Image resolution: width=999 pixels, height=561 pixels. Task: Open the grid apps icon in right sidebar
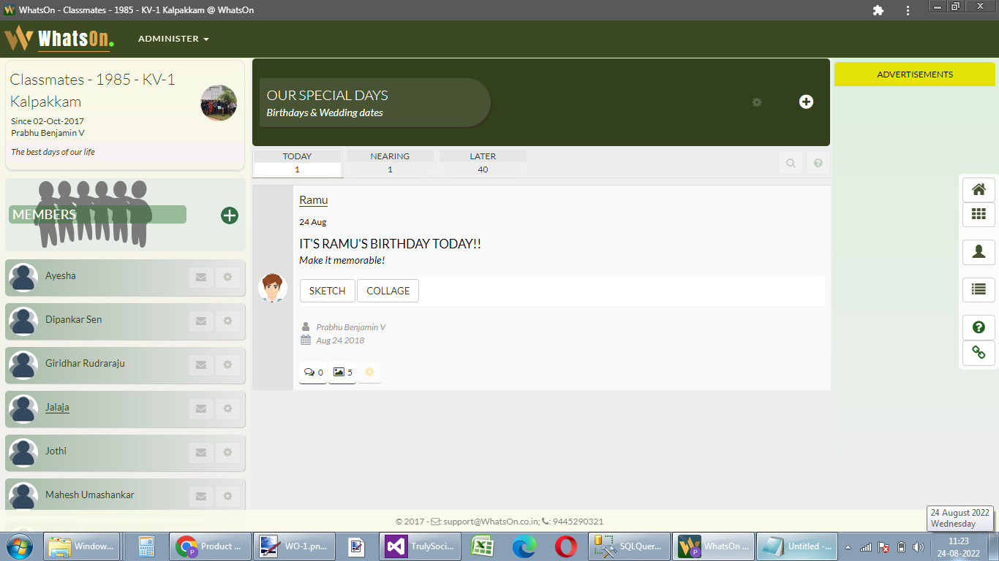pyautogui.click(x=979, y=215)
